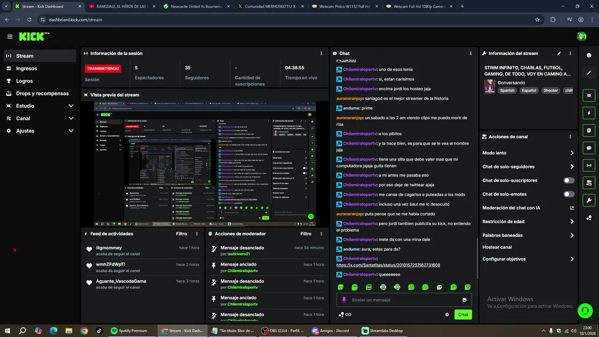Open options menu of Información de la sesión

tap(321, 53)
